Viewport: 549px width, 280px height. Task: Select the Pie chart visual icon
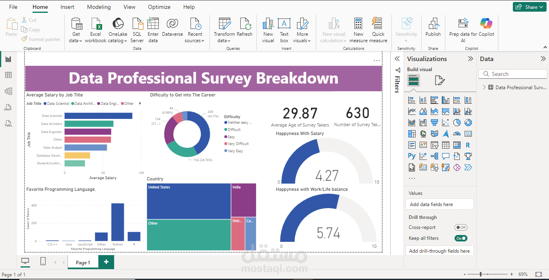coord(457,123)
